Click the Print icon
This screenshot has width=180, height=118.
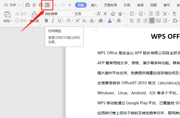[x=41, y=5]
